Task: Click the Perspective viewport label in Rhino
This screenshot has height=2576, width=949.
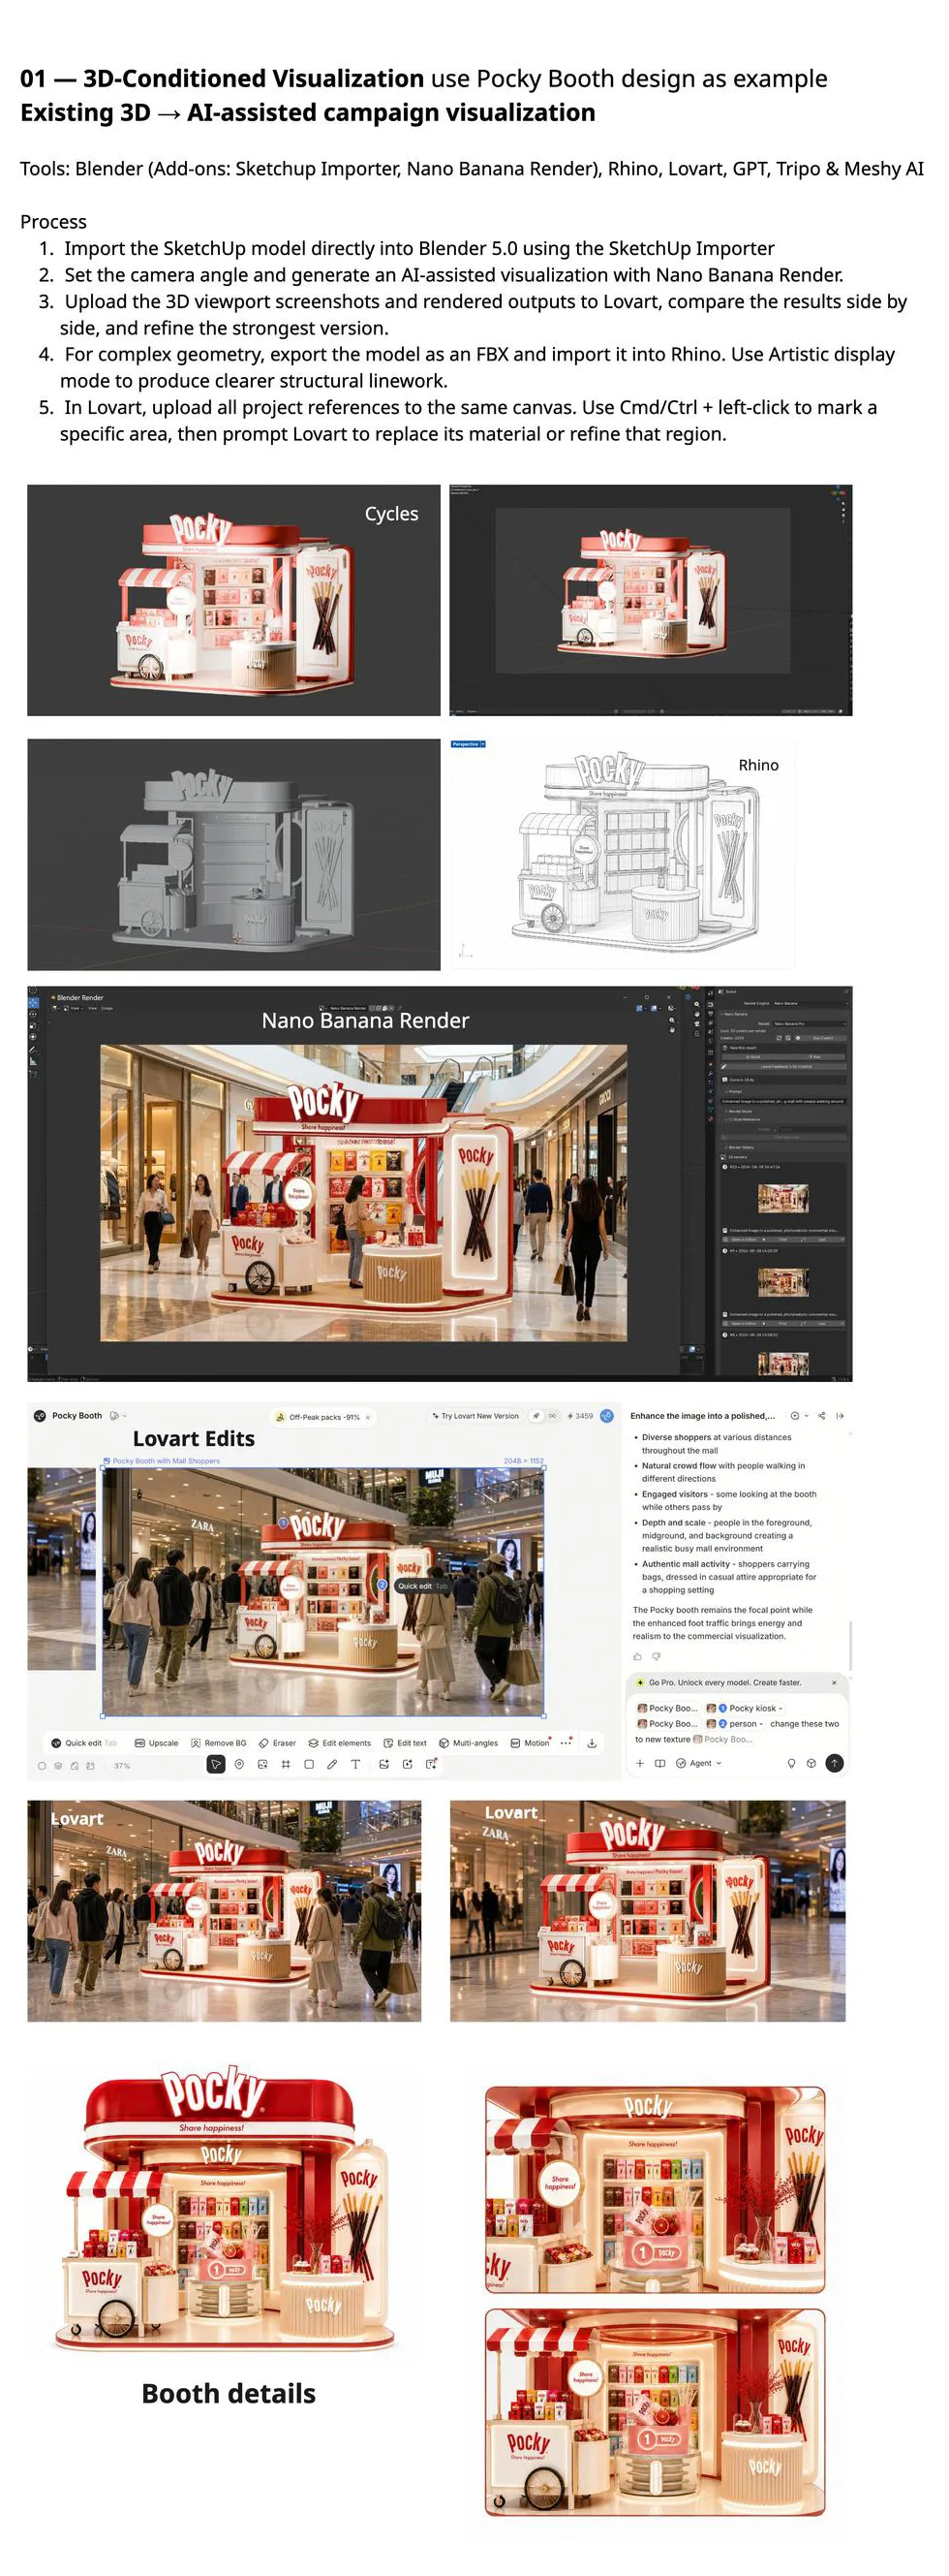Action: [x=468, y=744]
